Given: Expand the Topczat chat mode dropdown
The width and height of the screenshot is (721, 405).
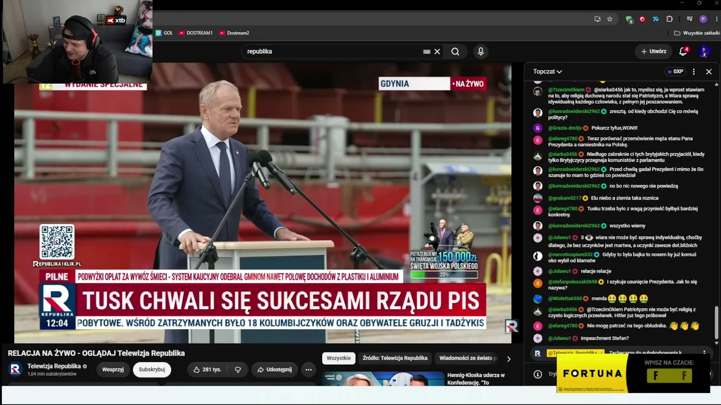Looking at the screenshot, I should (x=548, y=71).
